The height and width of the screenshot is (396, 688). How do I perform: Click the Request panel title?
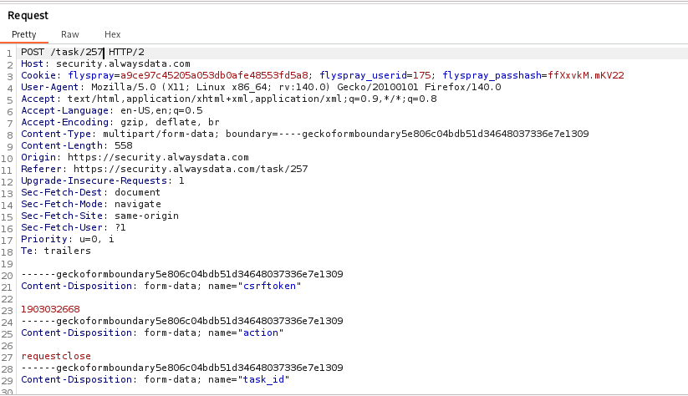click(29, 15)
